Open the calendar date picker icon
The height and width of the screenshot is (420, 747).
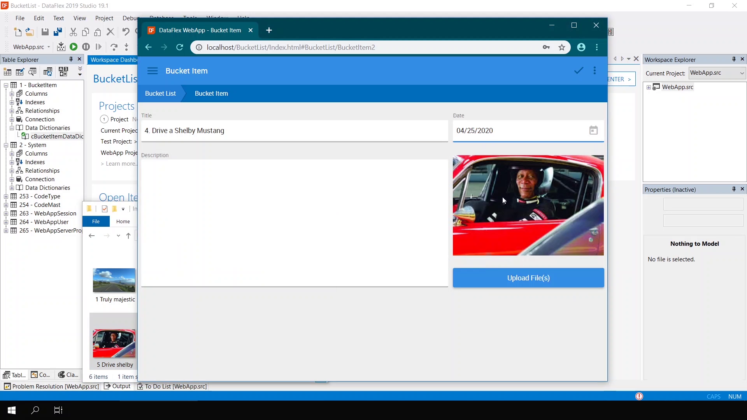(x=593, y=131)
